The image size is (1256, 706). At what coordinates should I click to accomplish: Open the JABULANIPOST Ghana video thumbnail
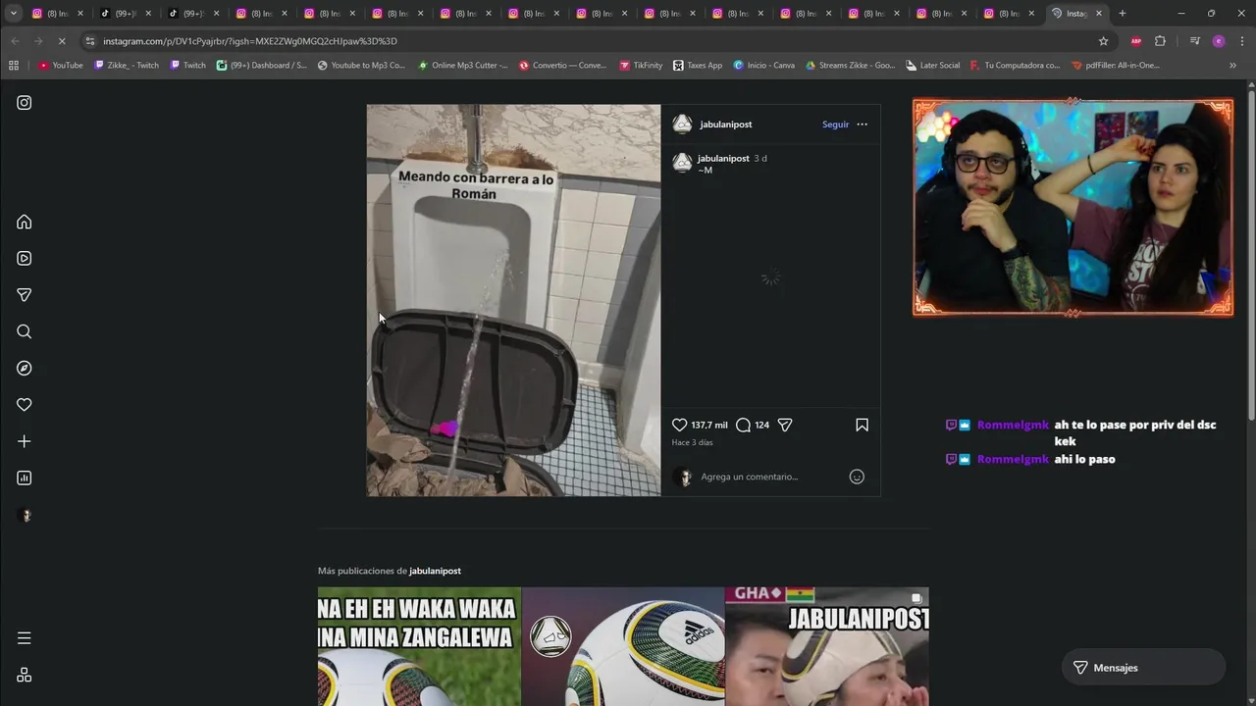coord(827,646)
